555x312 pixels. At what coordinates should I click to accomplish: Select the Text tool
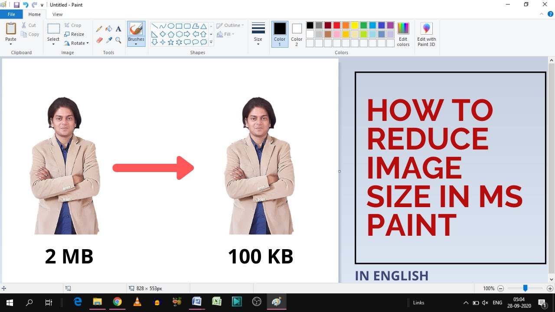(x=118, y=29)
